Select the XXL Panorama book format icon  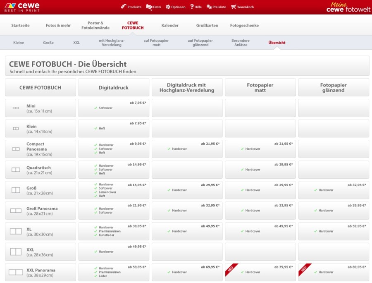(16, 272)
